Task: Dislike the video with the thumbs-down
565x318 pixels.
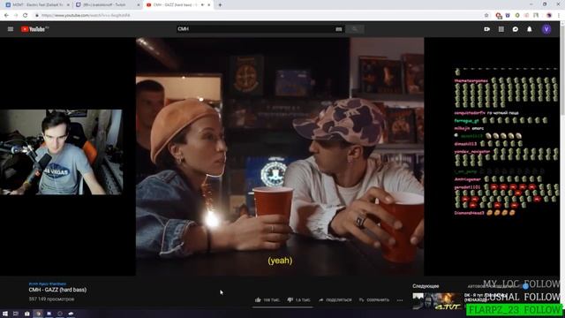Action: [x=290, y=299]
